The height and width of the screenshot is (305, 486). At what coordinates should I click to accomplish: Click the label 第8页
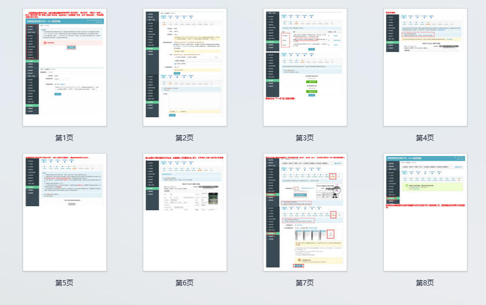click(425, 283)
